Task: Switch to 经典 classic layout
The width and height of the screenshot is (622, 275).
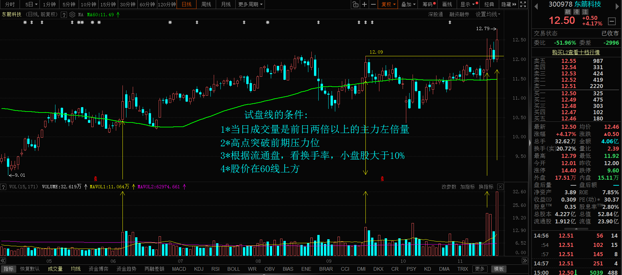Action: pyautogui.click(x=489, y=4)
